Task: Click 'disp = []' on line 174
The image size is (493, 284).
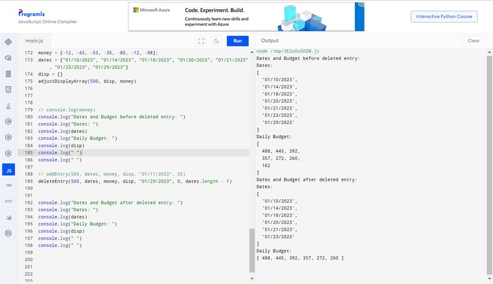Action: [x=50, y=75]
